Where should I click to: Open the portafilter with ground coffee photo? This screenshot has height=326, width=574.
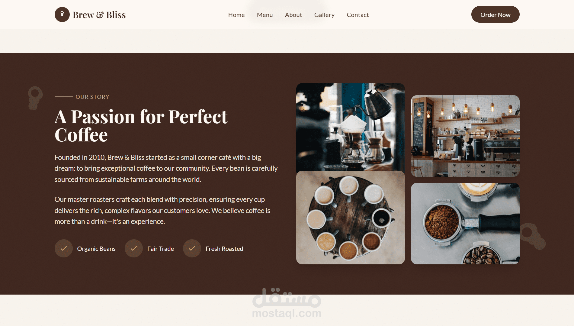[x=465, y=224]
